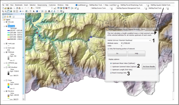
Task: Click the Print icon
Action: coord(11,8)
